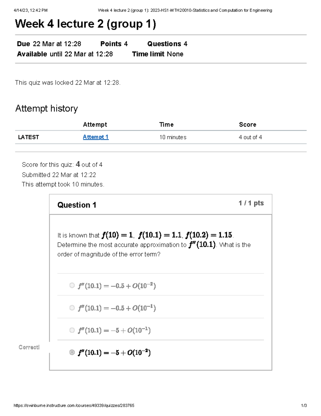Click the 10 minutes time entry
321x416 pixels.
[x=173, y=137]
